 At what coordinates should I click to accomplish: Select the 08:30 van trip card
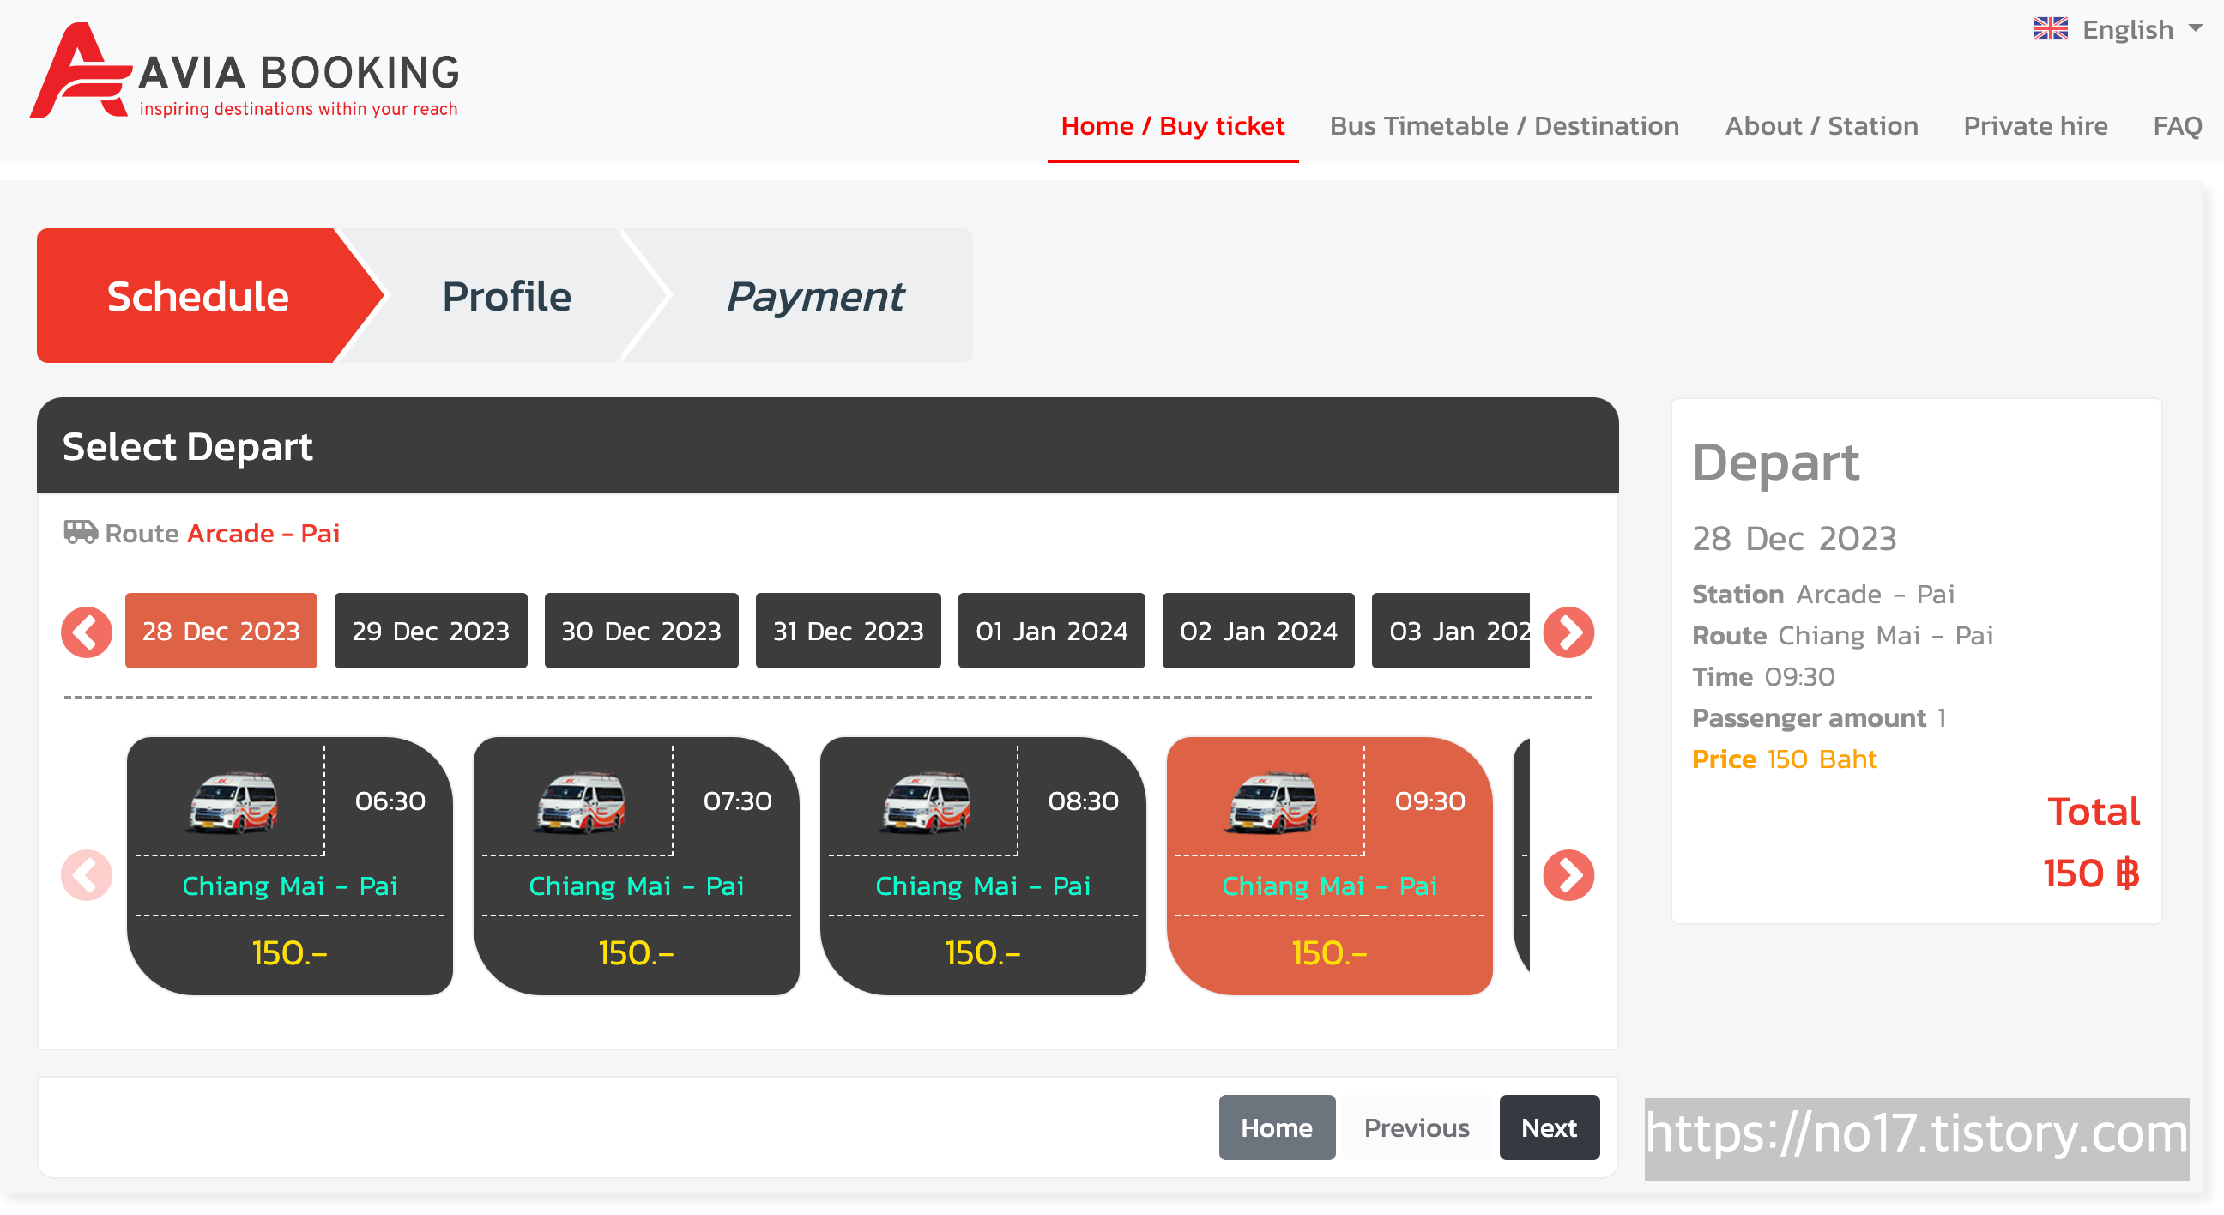(x=982, y=865)
